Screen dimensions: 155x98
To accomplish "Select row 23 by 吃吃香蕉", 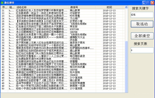I will click(x=63, y=16).
